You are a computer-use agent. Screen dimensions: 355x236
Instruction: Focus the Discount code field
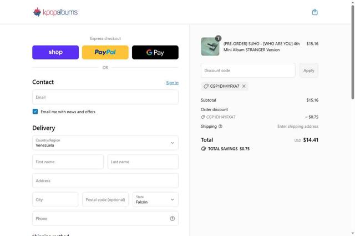tap(248, 71)
